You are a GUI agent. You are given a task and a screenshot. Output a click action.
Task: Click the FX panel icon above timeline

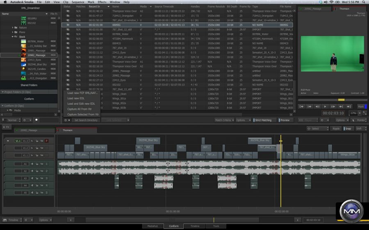click(6, 127)
